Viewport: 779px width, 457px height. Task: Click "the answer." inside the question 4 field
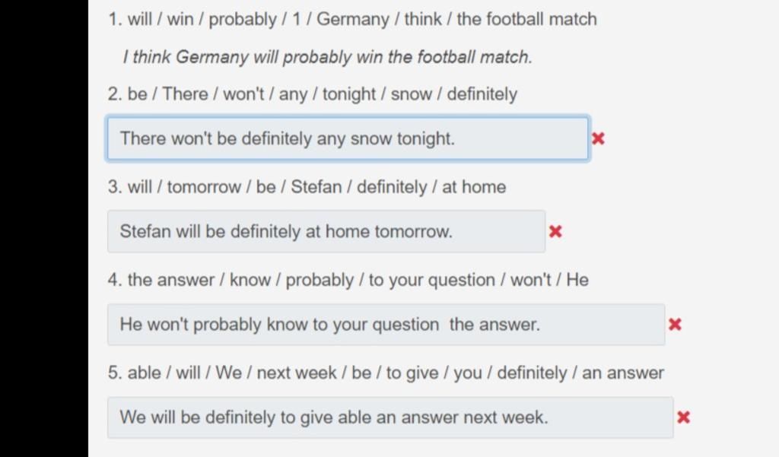(x=494, y=325)
